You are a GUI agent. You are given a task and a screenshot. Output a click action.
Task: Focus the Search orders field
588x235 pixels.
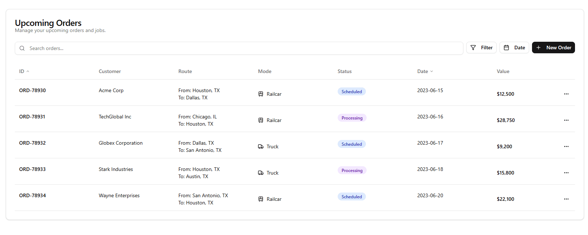(239, 48)
